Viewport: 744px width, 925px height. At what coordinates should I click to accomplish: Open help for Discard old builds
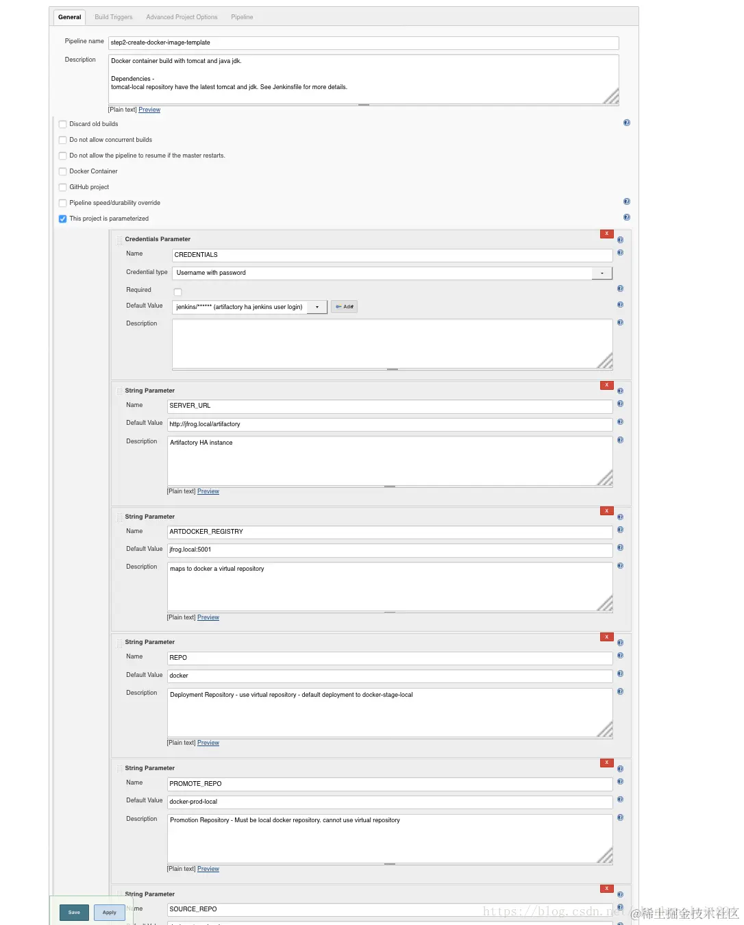click(x=626, y=123)
